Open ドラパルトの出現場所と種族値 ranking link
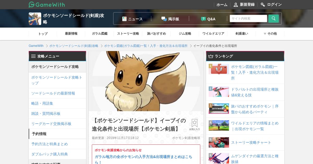 [x=255, y=92]
